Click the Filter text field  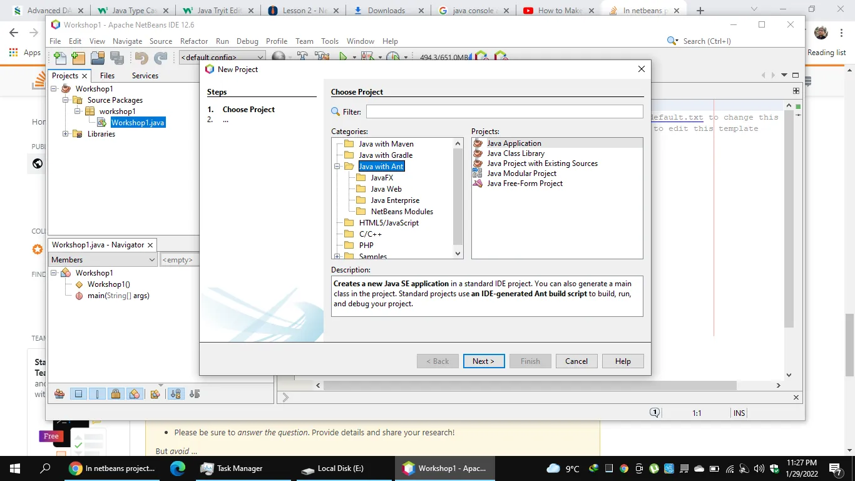pos(504,111)
